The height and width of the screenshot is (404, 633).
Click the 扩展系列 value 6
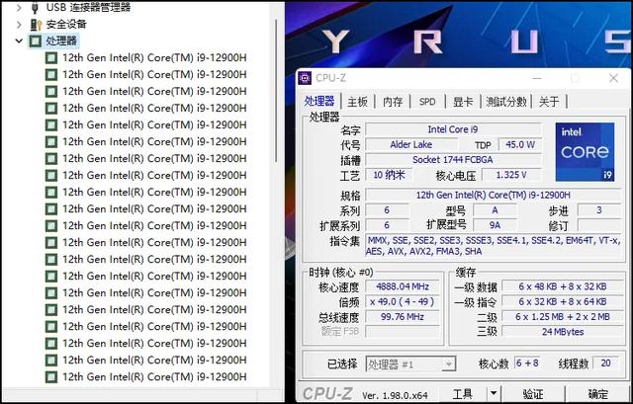pyautogui.click(x=387, y=225)
